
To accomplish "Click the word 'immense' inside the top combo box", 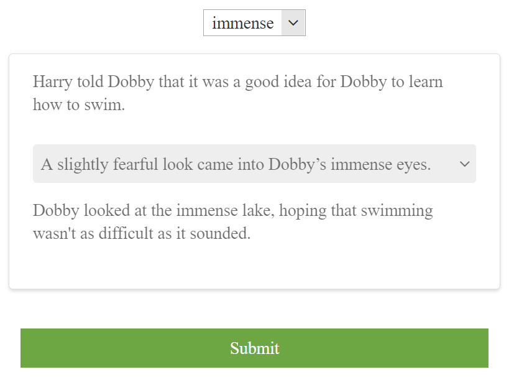I will point(243,23).
